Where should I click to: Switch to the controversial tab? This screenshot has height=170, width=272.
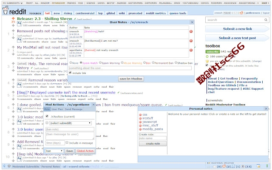tap(85, 13)
